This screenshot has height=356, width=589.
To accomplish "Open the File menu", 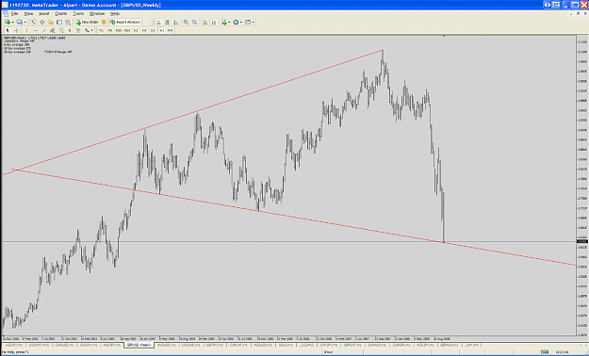I will [14, 14].
